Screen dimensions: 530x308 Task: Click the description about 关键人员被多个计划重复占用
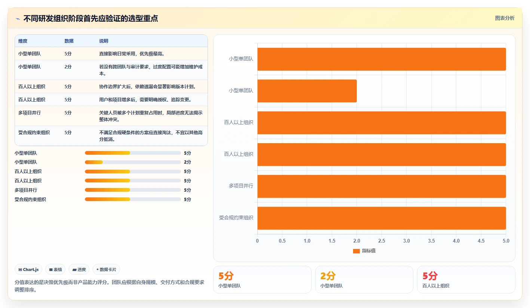151,116
